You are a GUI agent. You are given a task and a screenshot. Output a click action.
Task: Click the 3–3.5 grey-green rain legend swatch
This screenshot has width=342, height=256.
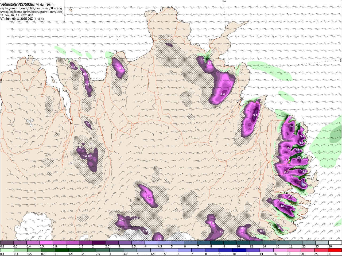tap(116, 250)
